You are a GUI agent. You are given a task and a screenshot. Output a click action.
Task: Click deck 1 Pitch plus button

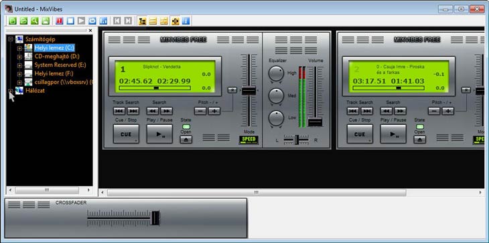214,111
